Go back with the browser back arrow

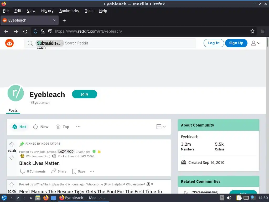coord(6,32)
